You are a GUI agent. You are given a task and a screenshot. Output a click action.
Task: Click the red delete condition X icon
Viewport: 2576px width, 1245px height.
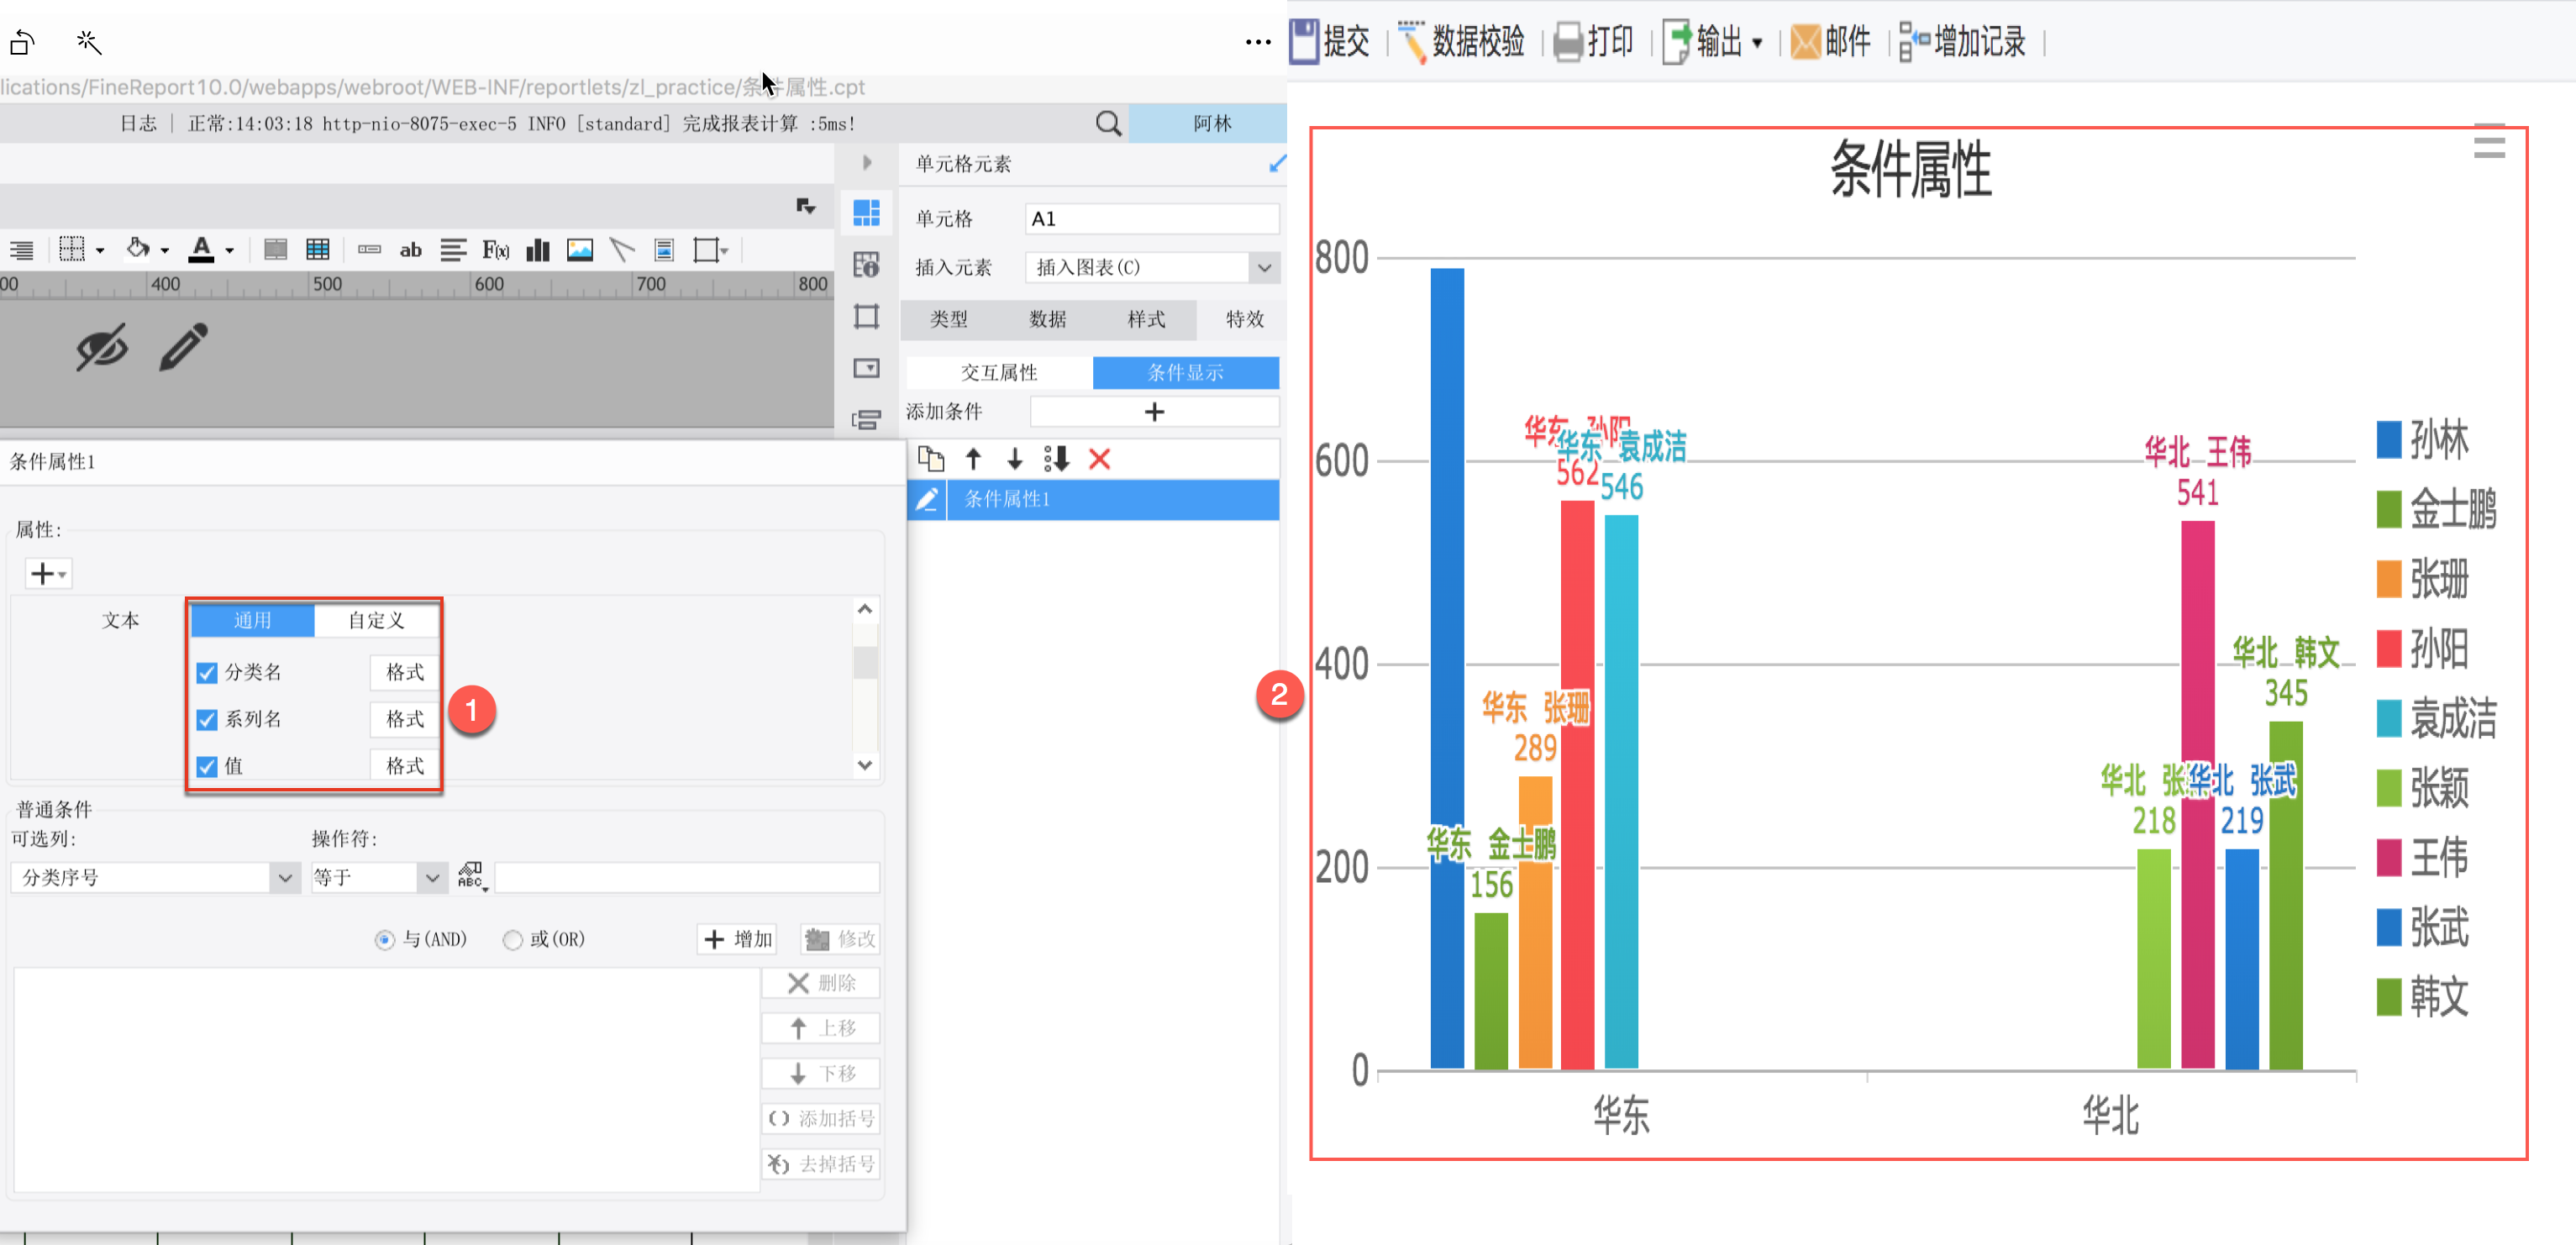pos(1099,459)
